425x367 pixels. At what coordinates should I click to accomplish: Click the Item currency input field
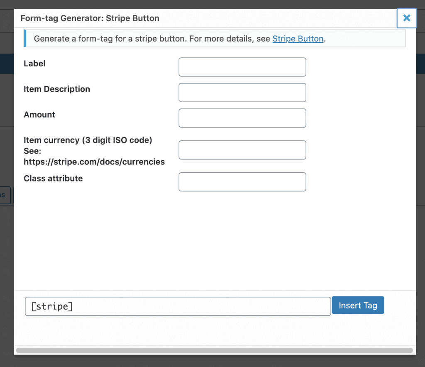point(242,150)
